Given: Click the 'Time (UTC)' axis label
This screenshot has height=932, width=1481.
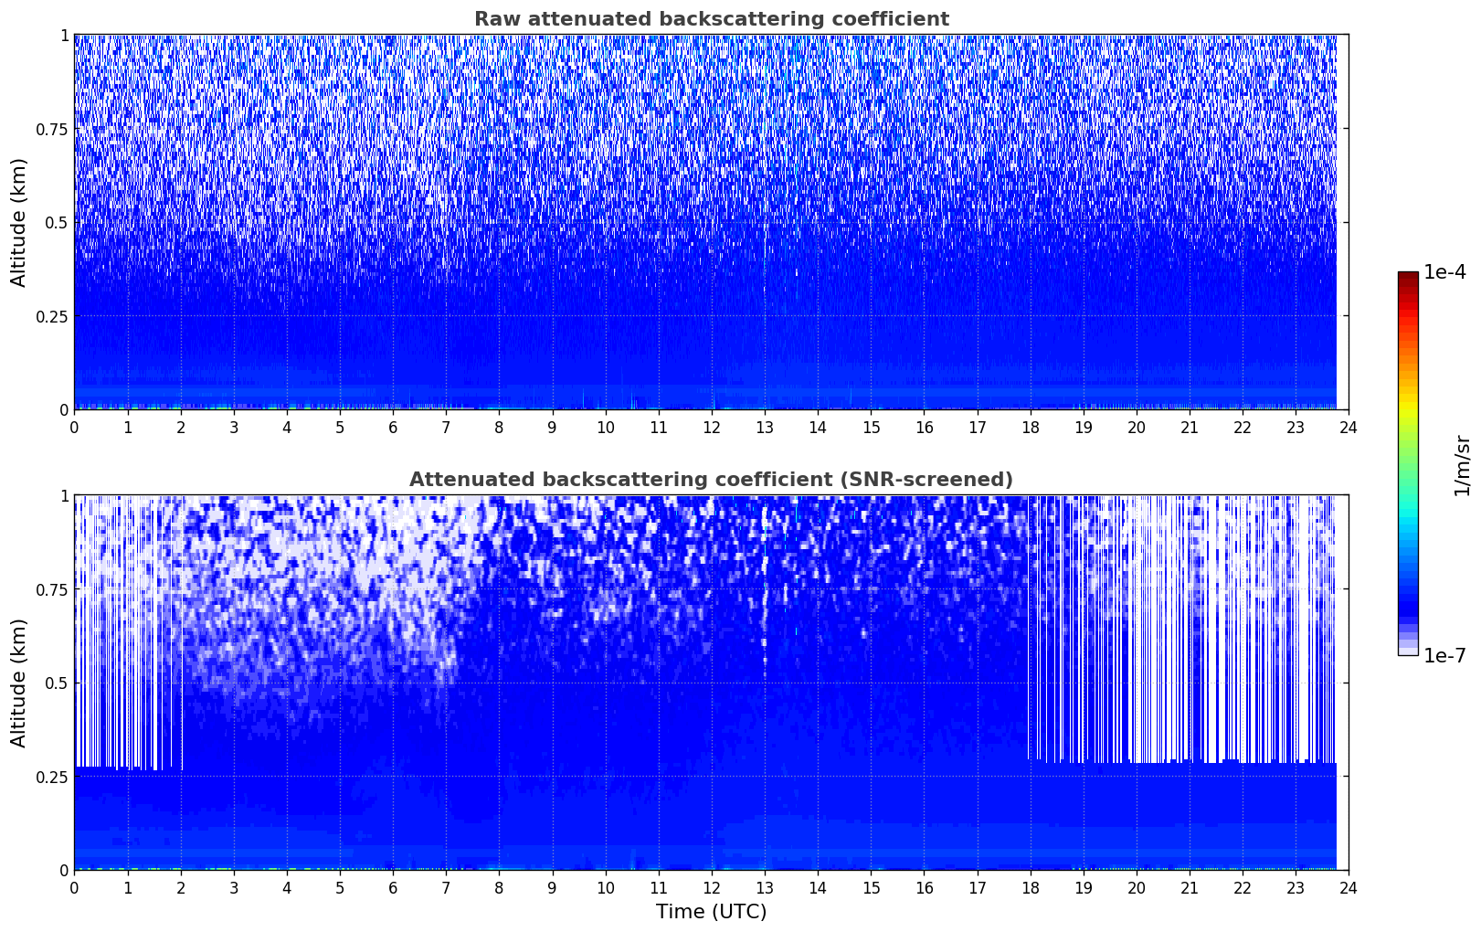Looking at the screenshot, I should (x=711, y=911).
